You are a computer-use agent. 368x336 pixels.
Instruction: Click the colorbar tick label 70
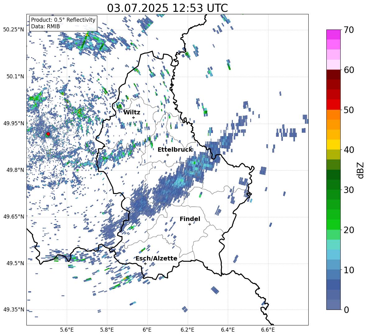point(348,30)
